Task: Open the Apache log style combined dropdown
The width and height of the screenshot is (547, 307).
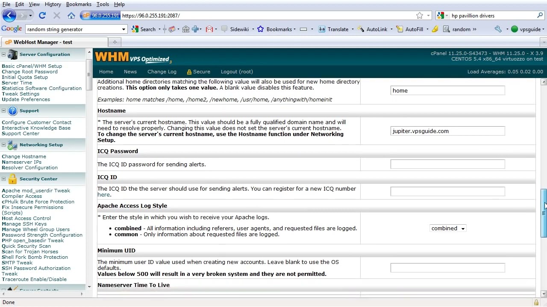Action: pos(448,229)
